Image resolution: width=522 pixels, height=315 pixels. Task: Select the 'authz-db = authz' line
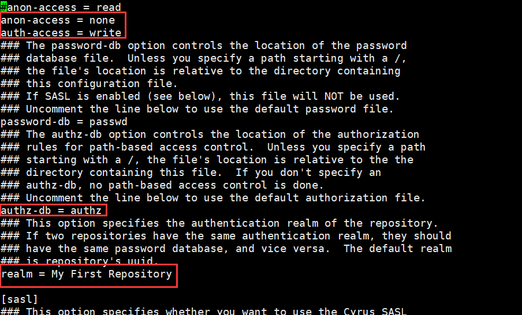click(x=51, y=211)
